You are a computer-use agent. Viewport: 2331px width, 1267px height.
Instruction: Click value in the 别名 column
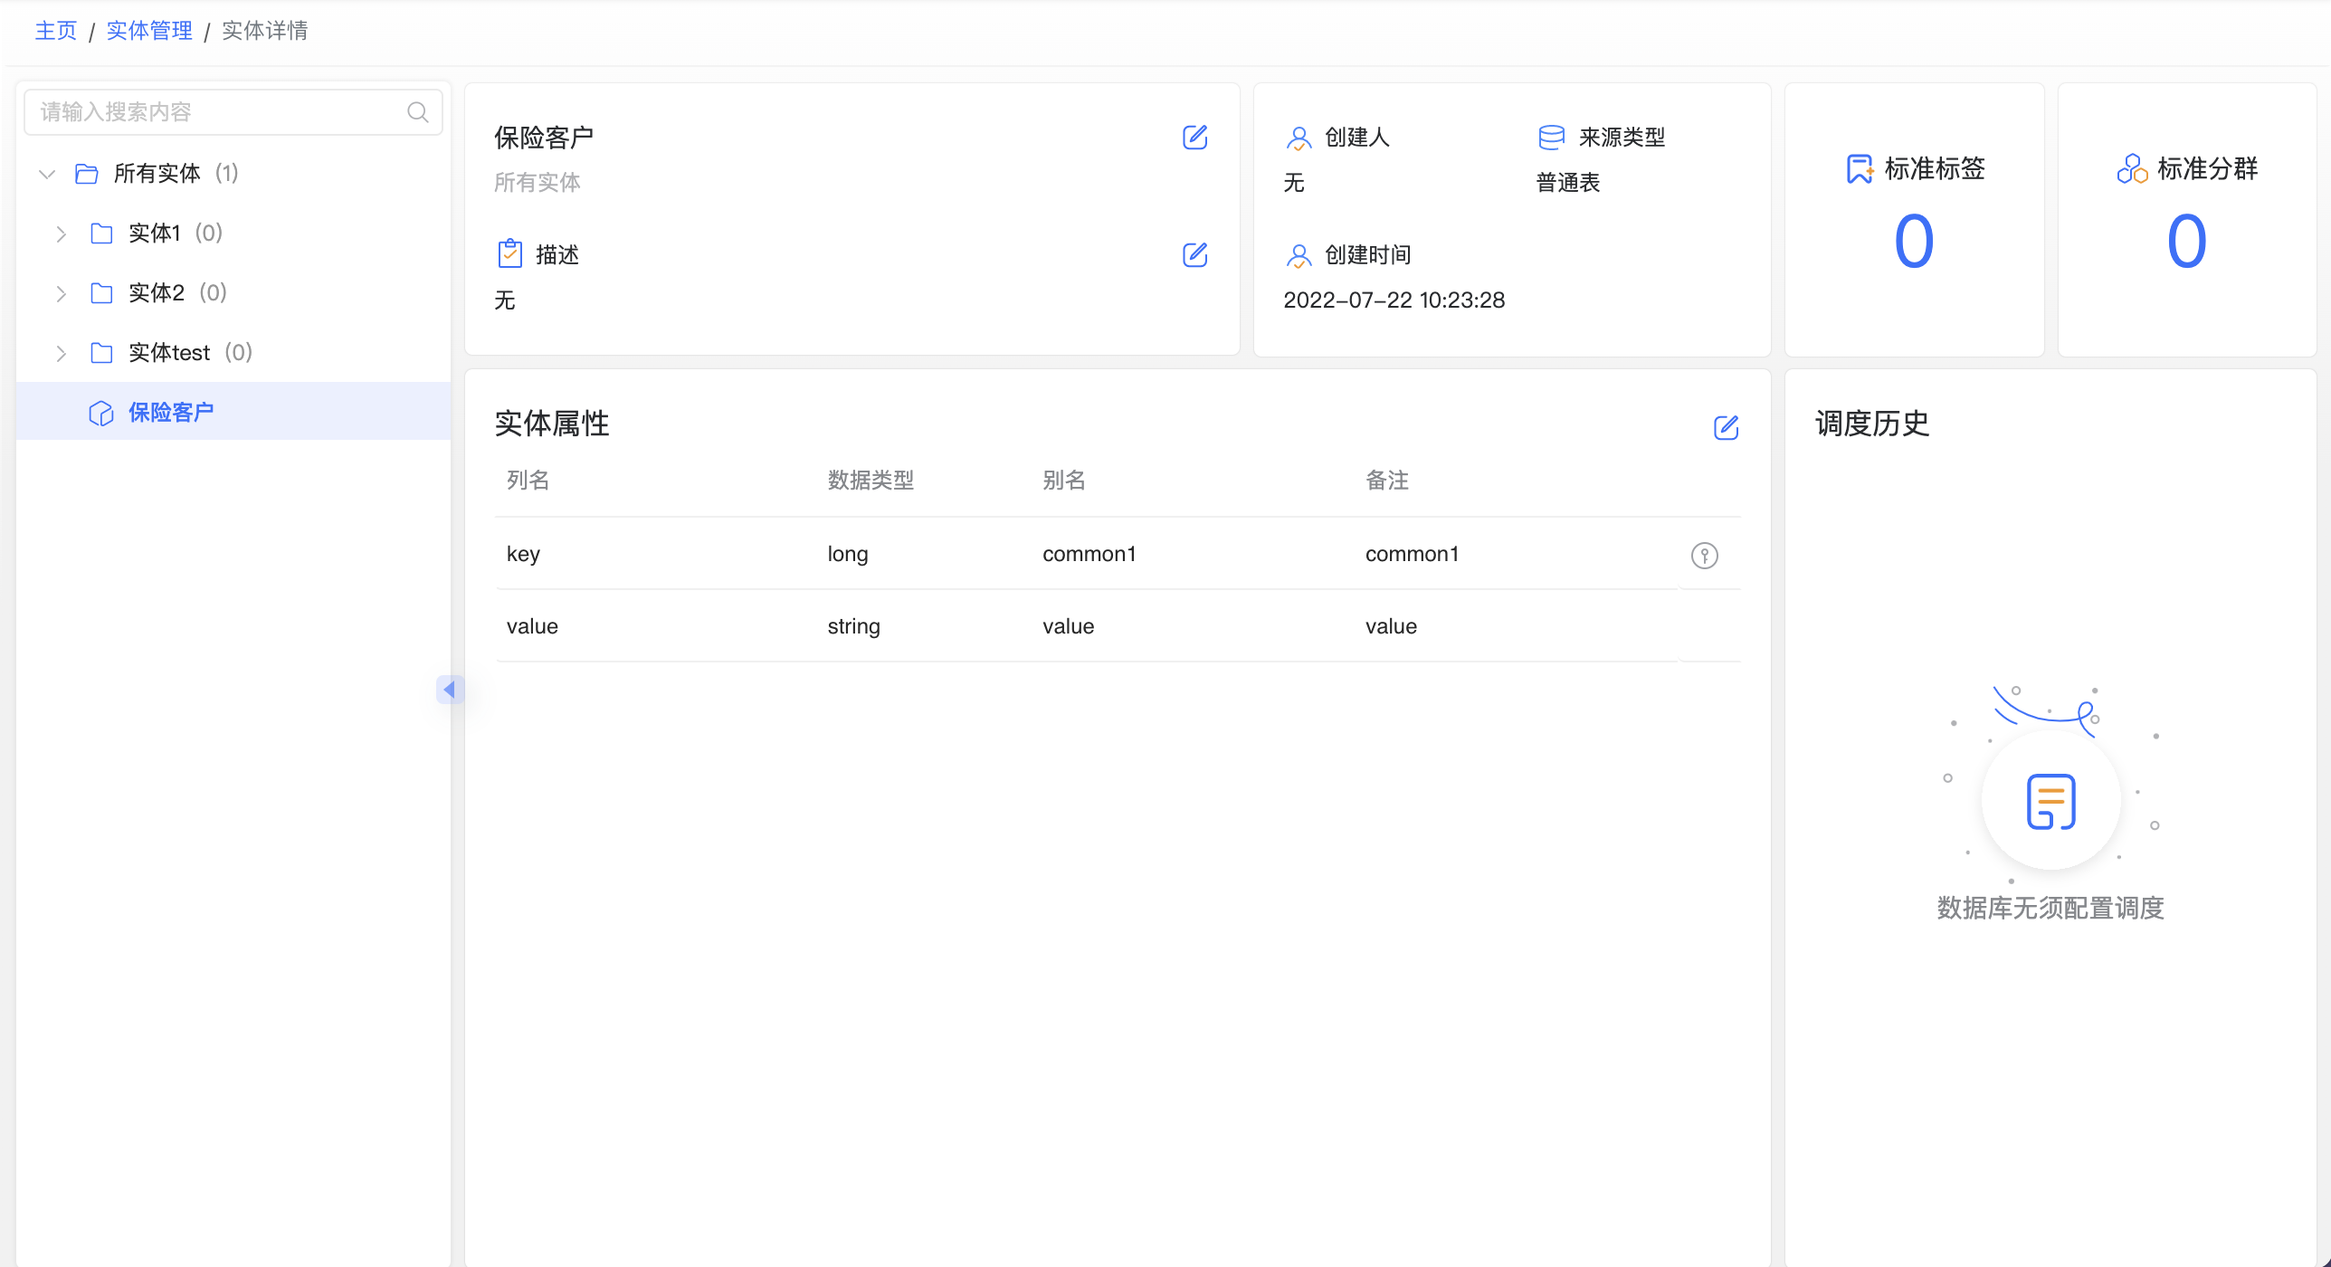1068,626
